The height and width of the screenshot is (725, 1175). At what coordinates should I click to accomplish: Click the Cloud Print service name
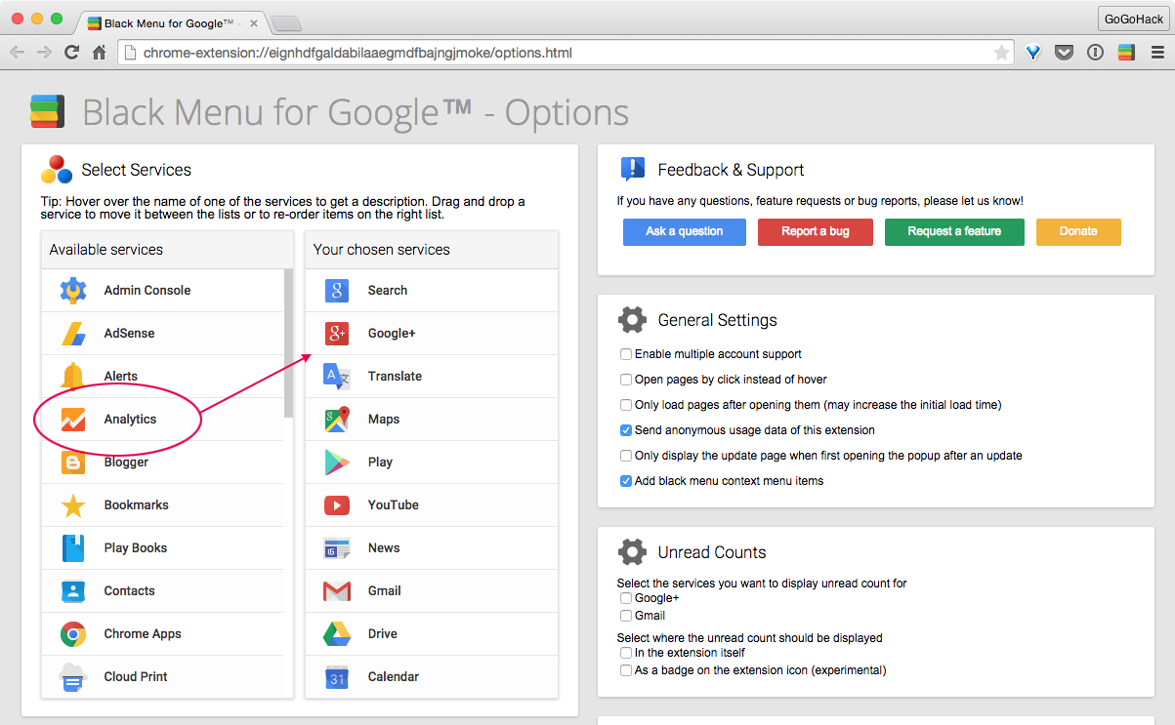click(x=136, y=677)
